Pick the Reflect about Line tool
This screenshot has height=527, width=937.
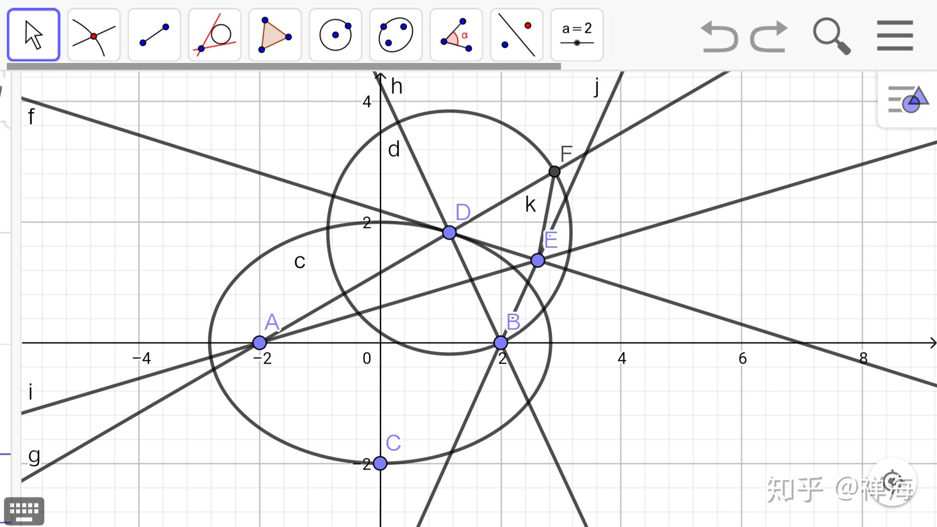516,35
